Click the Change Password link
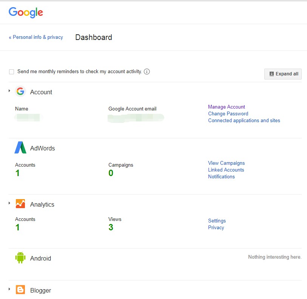 click(228, 113)
